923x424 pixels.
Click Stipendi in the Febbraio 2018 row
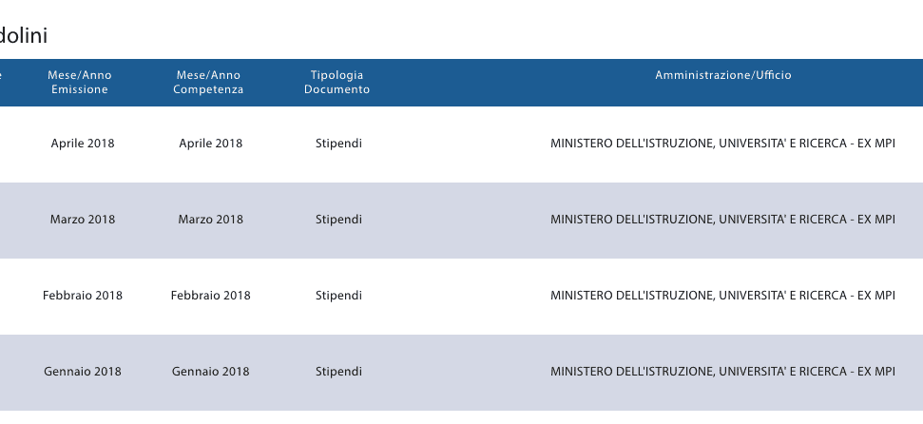pos(338,296)
